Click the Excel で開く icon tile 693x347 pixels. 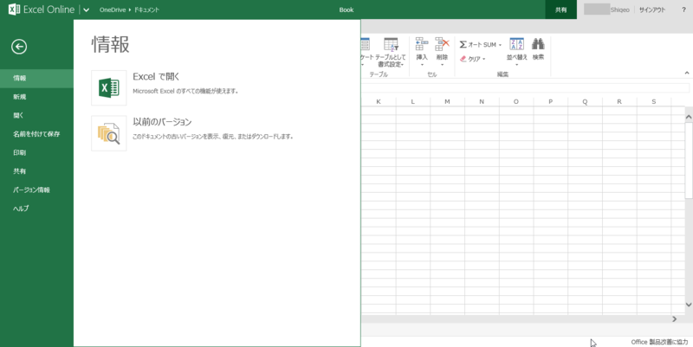pyautogui.click(x=109, y=88)
